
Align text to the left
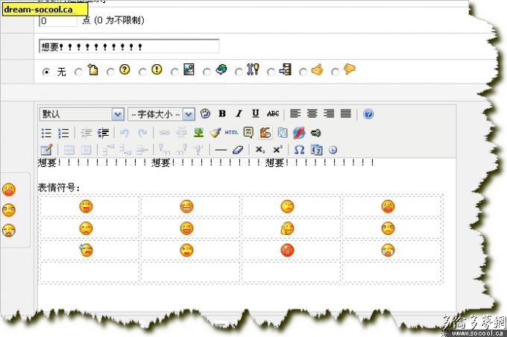pyautogui.click(x=295, y=114)
